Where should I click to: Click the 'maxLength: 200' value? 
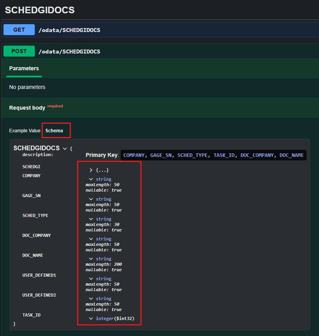[104, 265]
